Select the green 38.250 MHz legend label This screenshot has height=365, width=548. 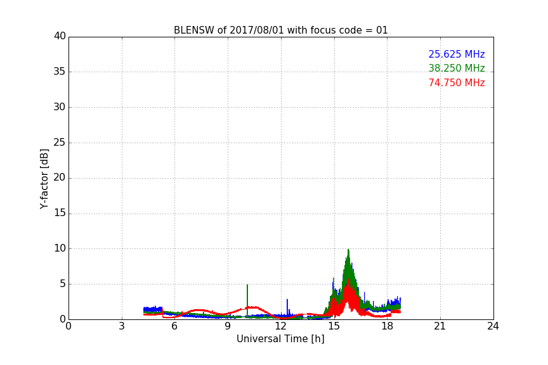457,68
